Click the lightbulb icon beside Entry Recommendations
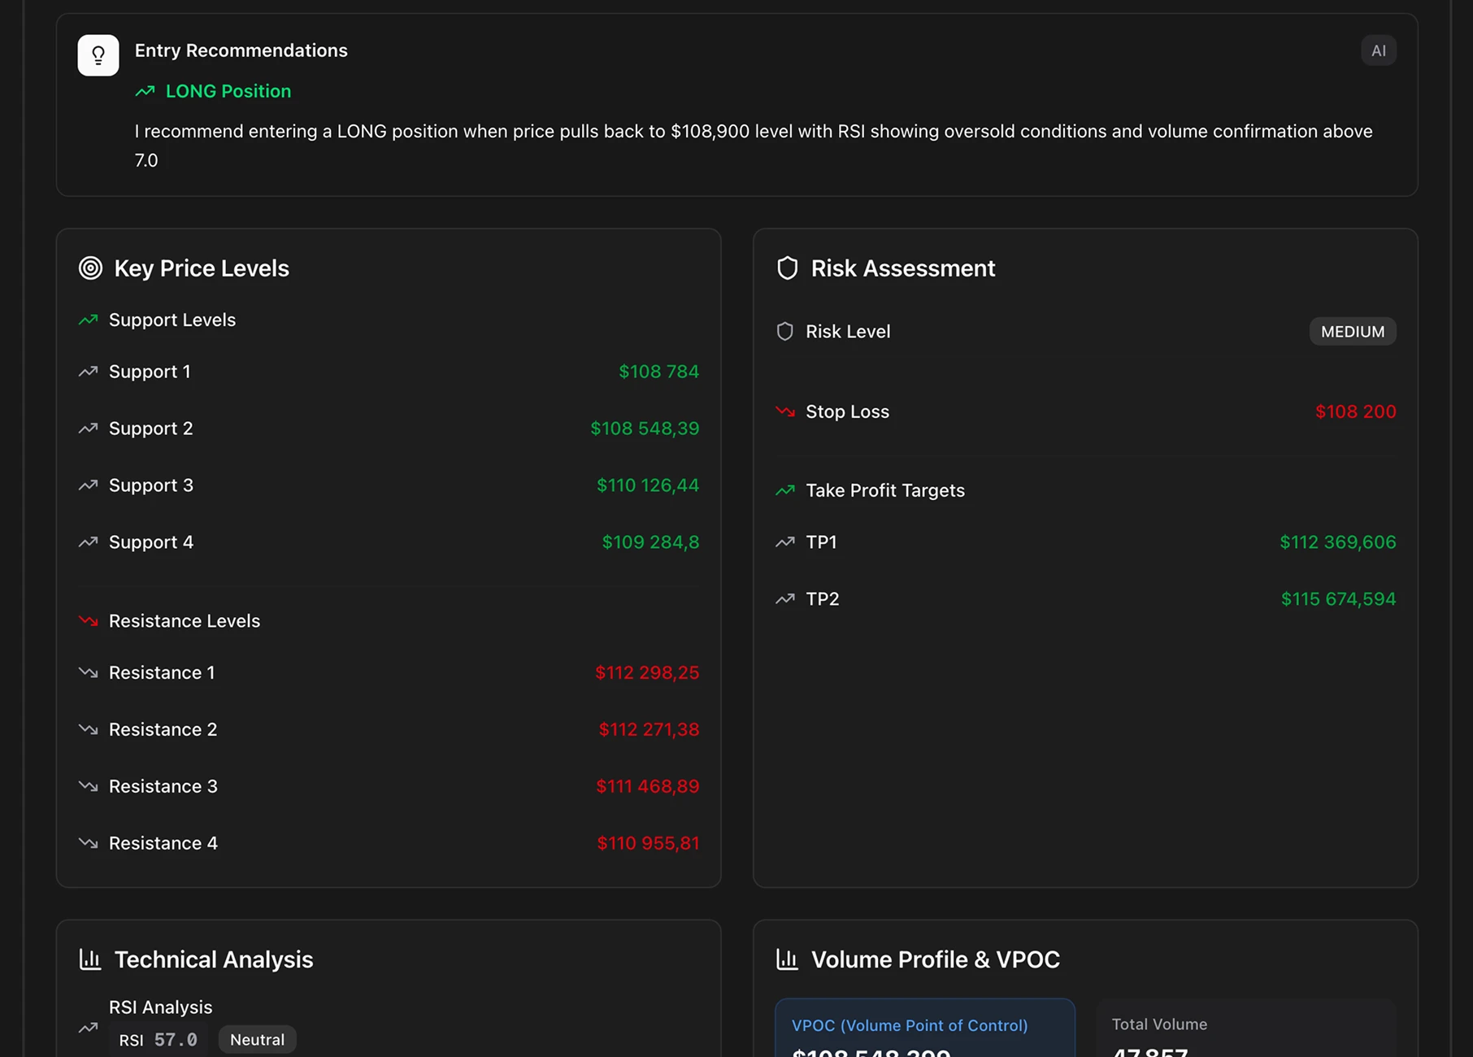Viewport: 1473px width, 1057px height. coord(98,55)
